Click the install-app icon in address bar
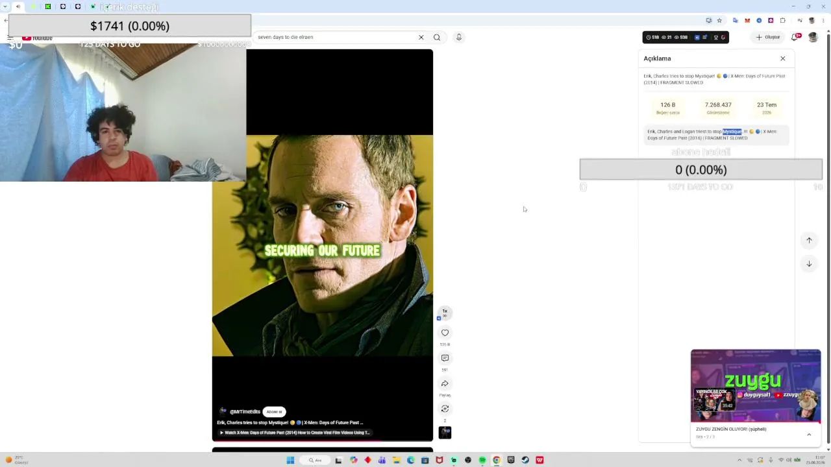The image size is (831, 467). click(x=708, y=20)
